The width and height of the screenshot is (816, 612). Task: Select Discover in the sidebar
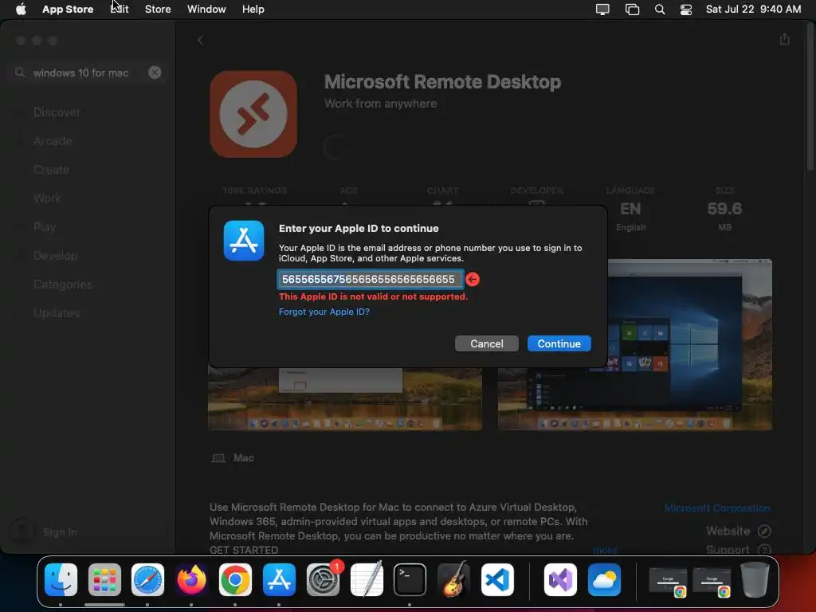click(57, 112)
